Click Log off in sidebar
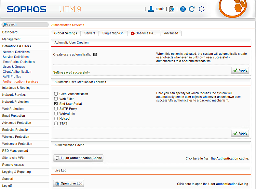This screenshot has width=256, height=189. coord(25,185)
